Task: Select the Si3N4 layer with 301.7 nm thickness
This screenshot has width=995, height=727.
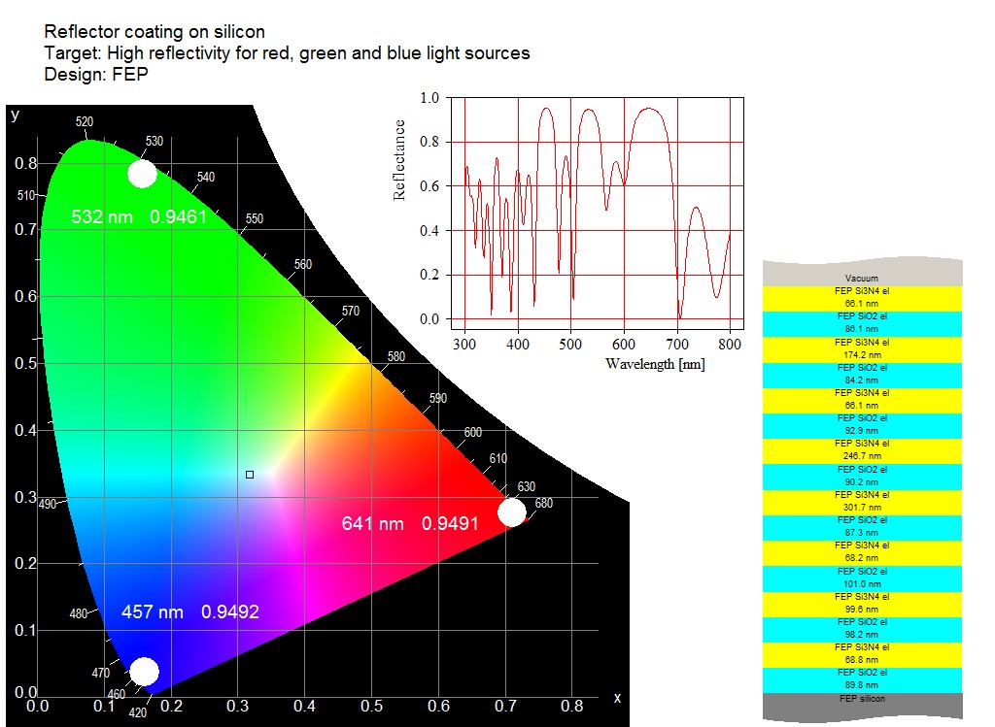Action: pos(862,502)
